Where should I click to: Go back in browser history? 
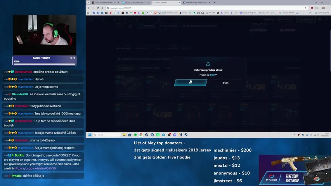pos(88,8)
